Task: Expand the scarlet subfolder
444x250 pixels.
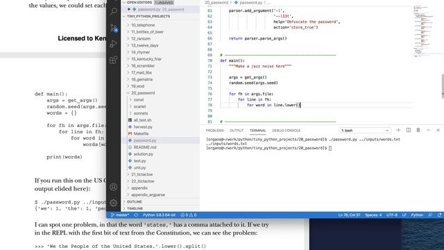Action: [139, 106]
